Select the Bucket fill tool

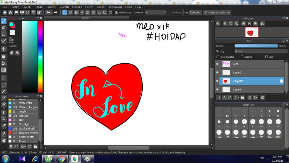[3, 64]
